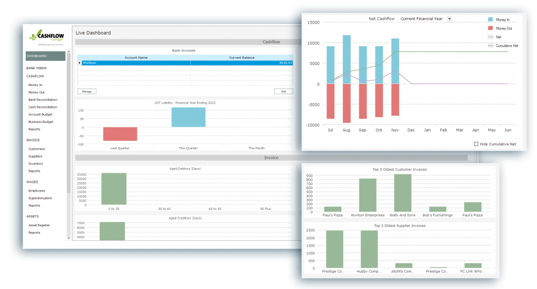537x289 pixels.
Task: Click sidebar scrollbar up arrow
Action: click(69, 52)
